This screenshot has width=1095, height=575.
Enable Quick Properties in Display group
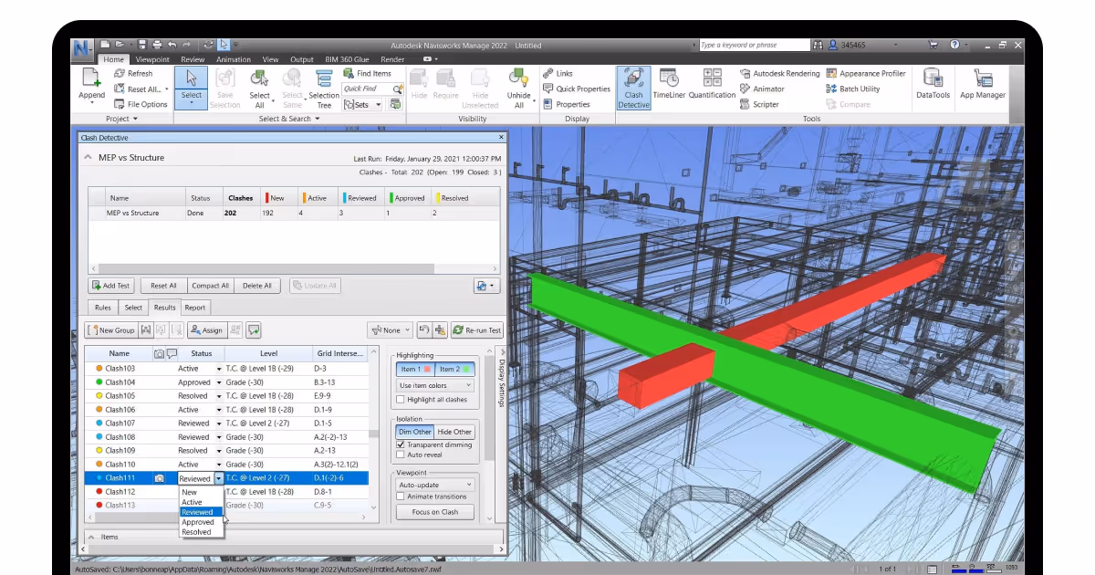577,89
